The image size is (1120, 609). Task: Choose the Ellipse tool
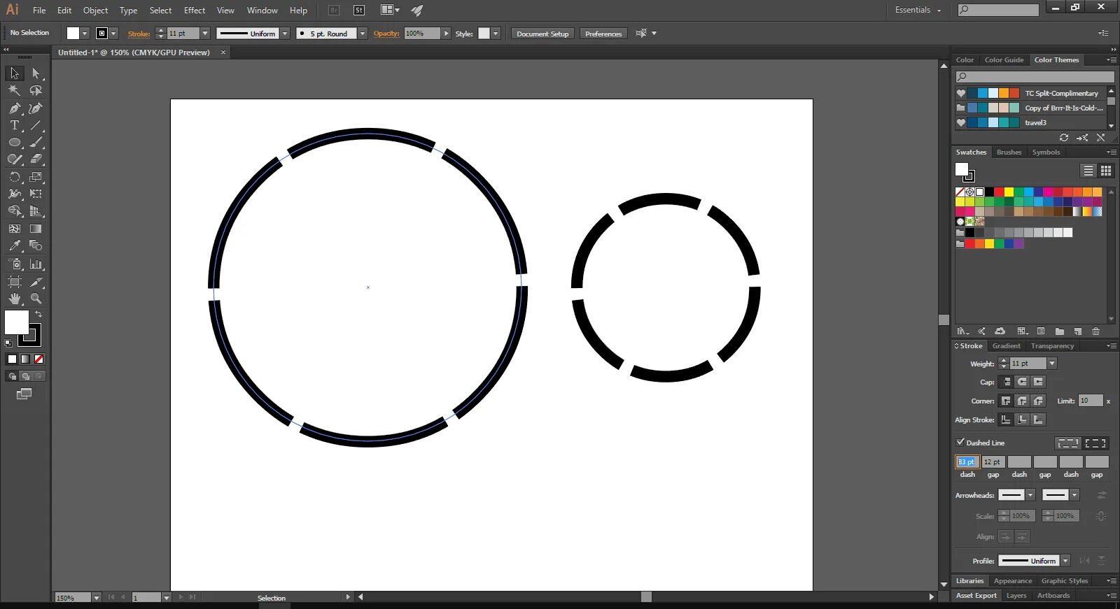point(15,142)
